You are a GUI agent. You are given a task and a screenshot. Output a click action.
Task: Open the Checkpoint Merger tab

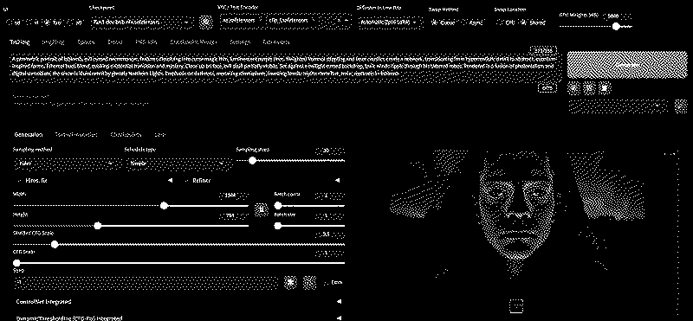[x=193, y=42]
